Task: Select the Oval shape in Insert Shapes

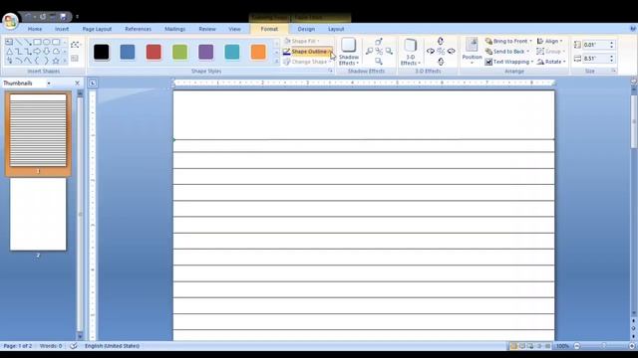Action: click(x=47, y=42)
